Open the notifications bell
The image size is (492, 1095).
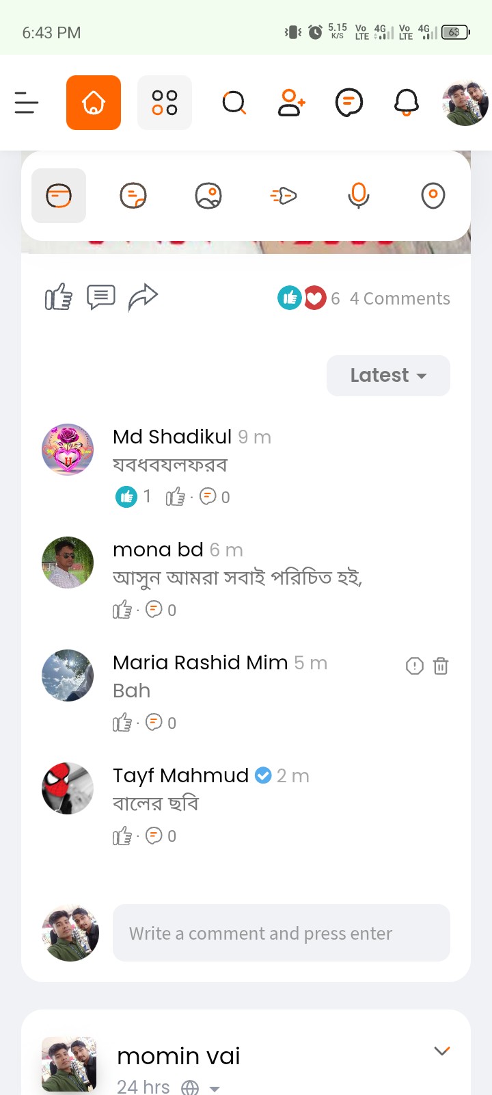pyautogui.click(x=407, y=103)
